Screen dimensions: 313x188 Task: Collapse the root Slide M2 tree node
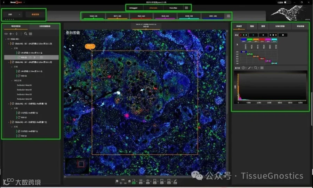tap(6, 39)
